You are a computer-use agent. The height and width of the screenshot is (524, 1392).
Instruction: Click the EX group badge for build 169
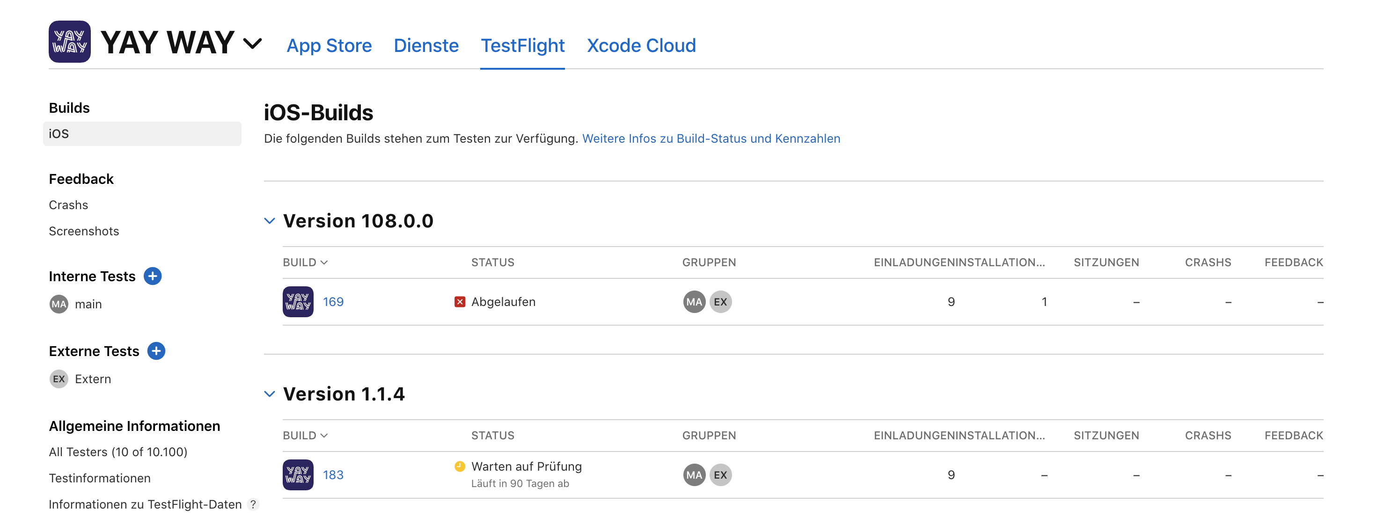point(720,302)
